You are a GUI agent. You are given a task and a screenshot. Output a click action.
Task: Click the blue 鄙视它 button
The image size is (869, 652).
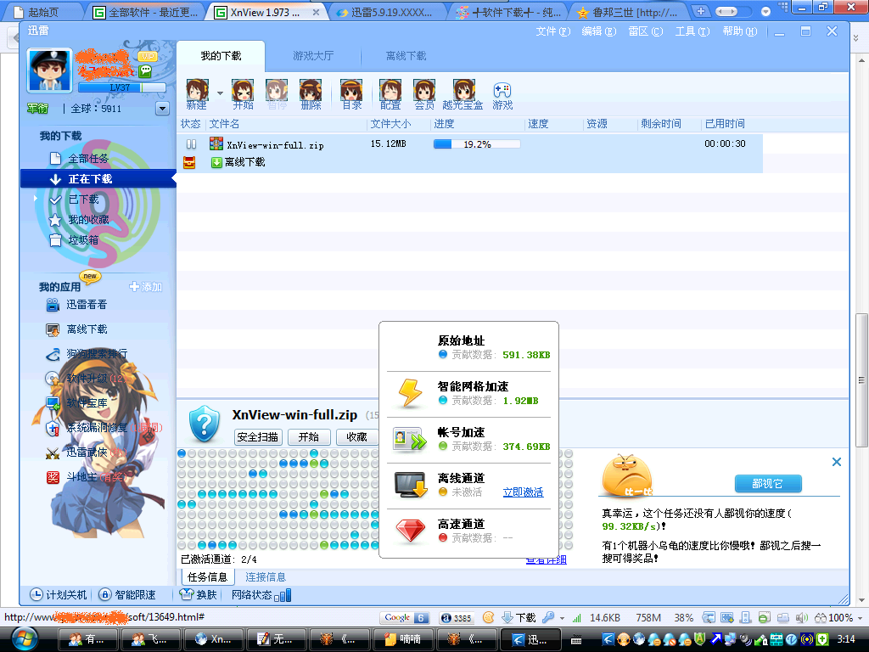point(767,483)
